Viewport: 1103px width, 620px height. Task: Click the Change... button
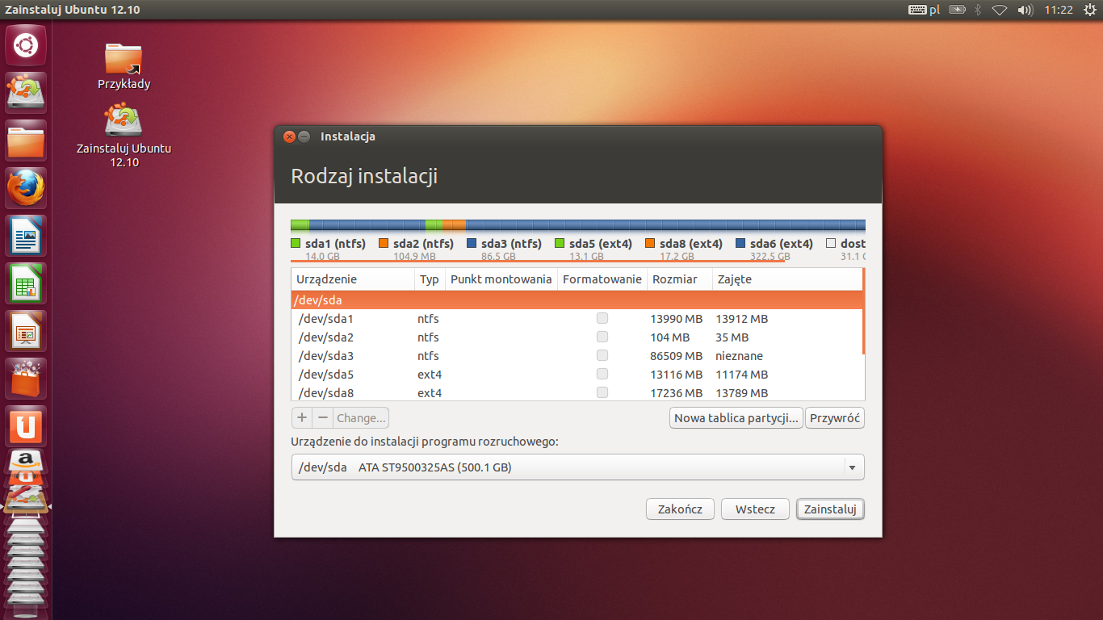[x=361, y=418]
